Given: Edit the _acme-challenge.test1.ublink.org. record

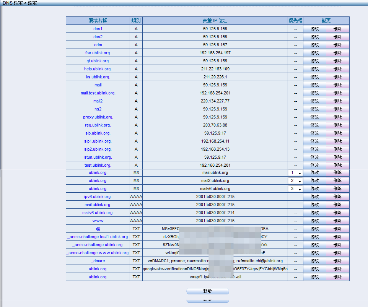Looking at the screenshot, I should pos(314,237).
